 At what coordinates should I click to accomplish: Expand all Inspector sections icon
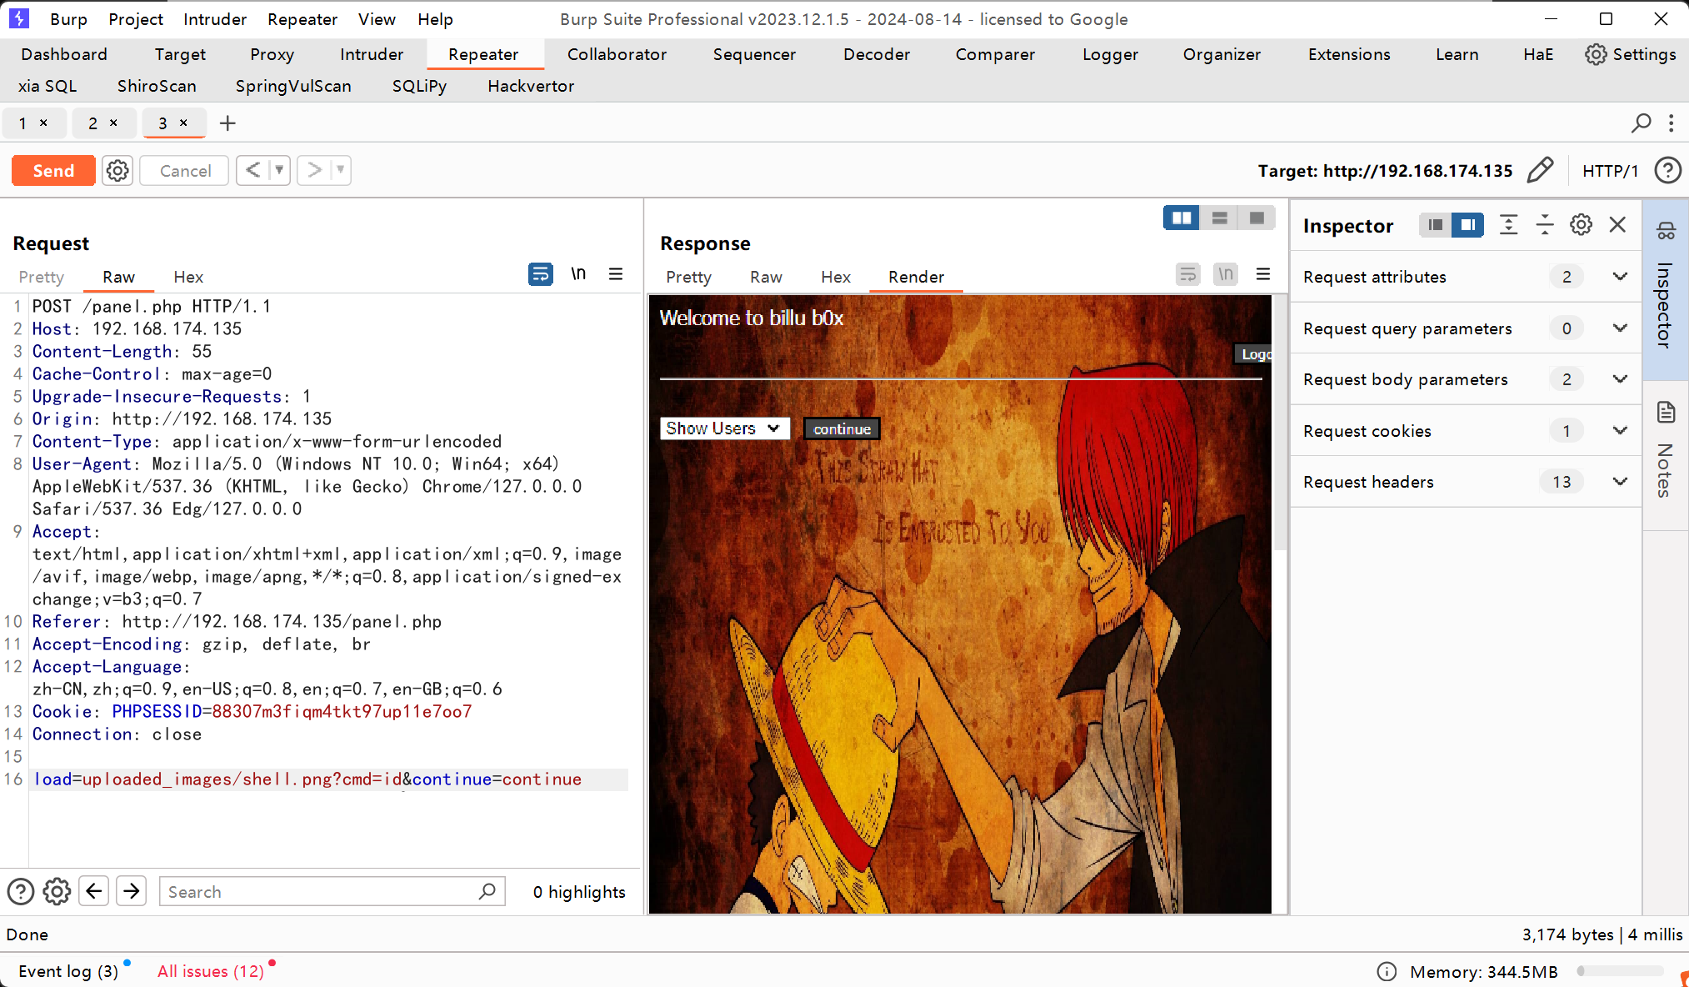click(x=1508, y=225)
